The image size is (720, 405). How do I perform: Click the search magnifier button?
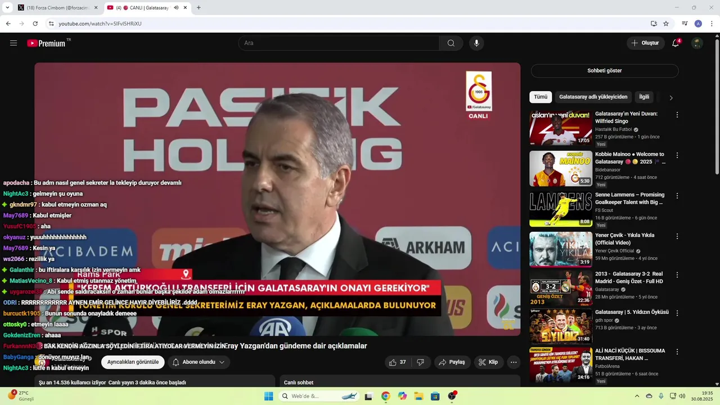451,43
